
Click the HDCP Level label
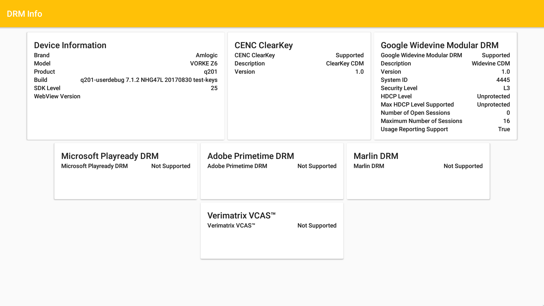tap(396, 96)
